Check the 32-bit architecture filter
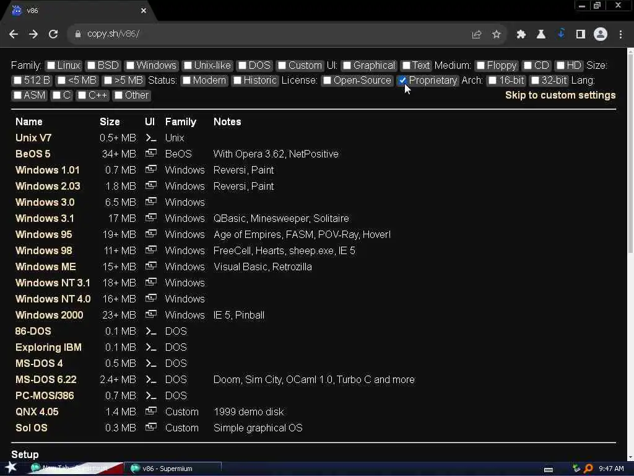Screen dimensions: 634x476 click(x=535, y=81)
